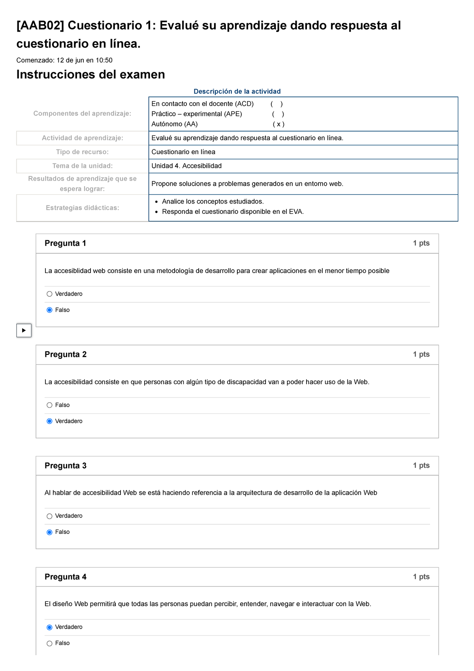Click the Pregunta 3 header
The image size is (474, 671).
pos(66,466)
